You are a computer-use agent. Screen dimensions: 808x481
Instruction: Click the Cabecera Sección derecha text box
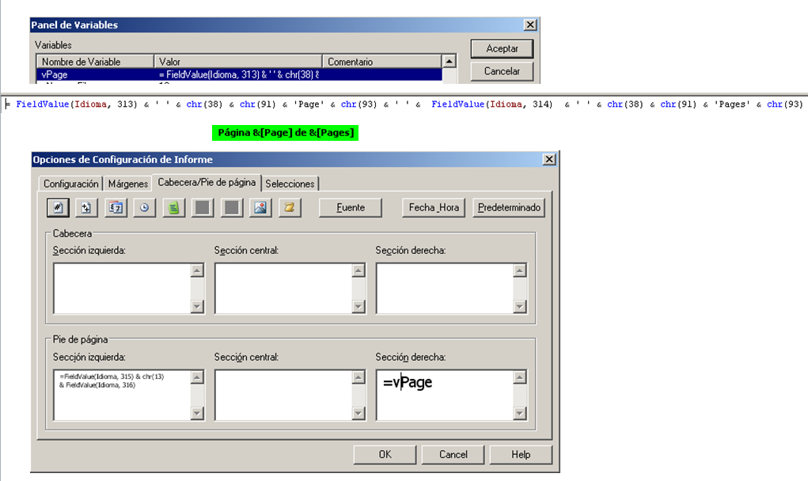pos(445,289)
